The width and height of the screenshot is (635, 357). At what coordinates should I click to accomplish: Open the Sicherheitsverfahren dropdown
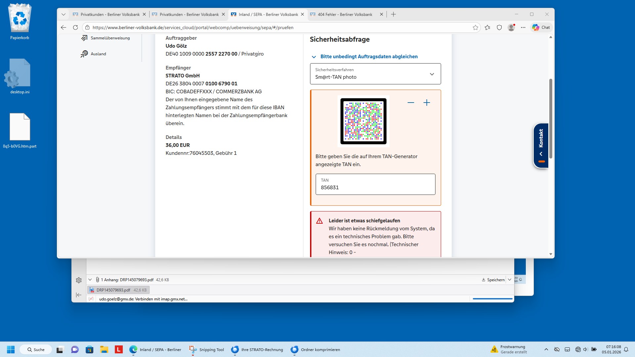point(375,74)
